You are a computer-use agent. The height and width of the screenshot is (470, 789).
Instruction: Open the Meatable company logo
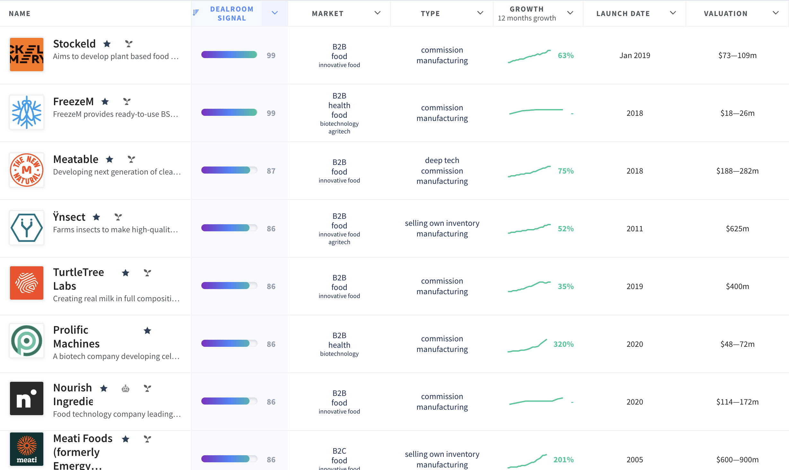coord(27,170)
